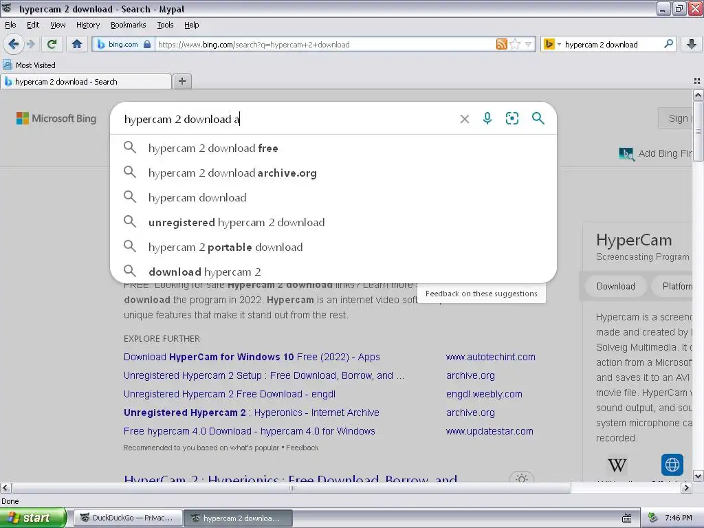The width and height of the screenshot is (704, 528).
Task: Click the Windows Start button
Action: tap(32, 518)
